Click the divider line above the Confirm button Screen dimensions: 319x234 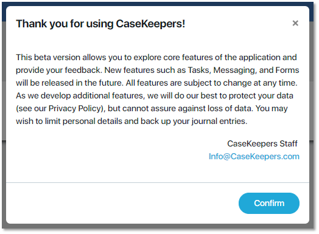[x=158, y=182]
